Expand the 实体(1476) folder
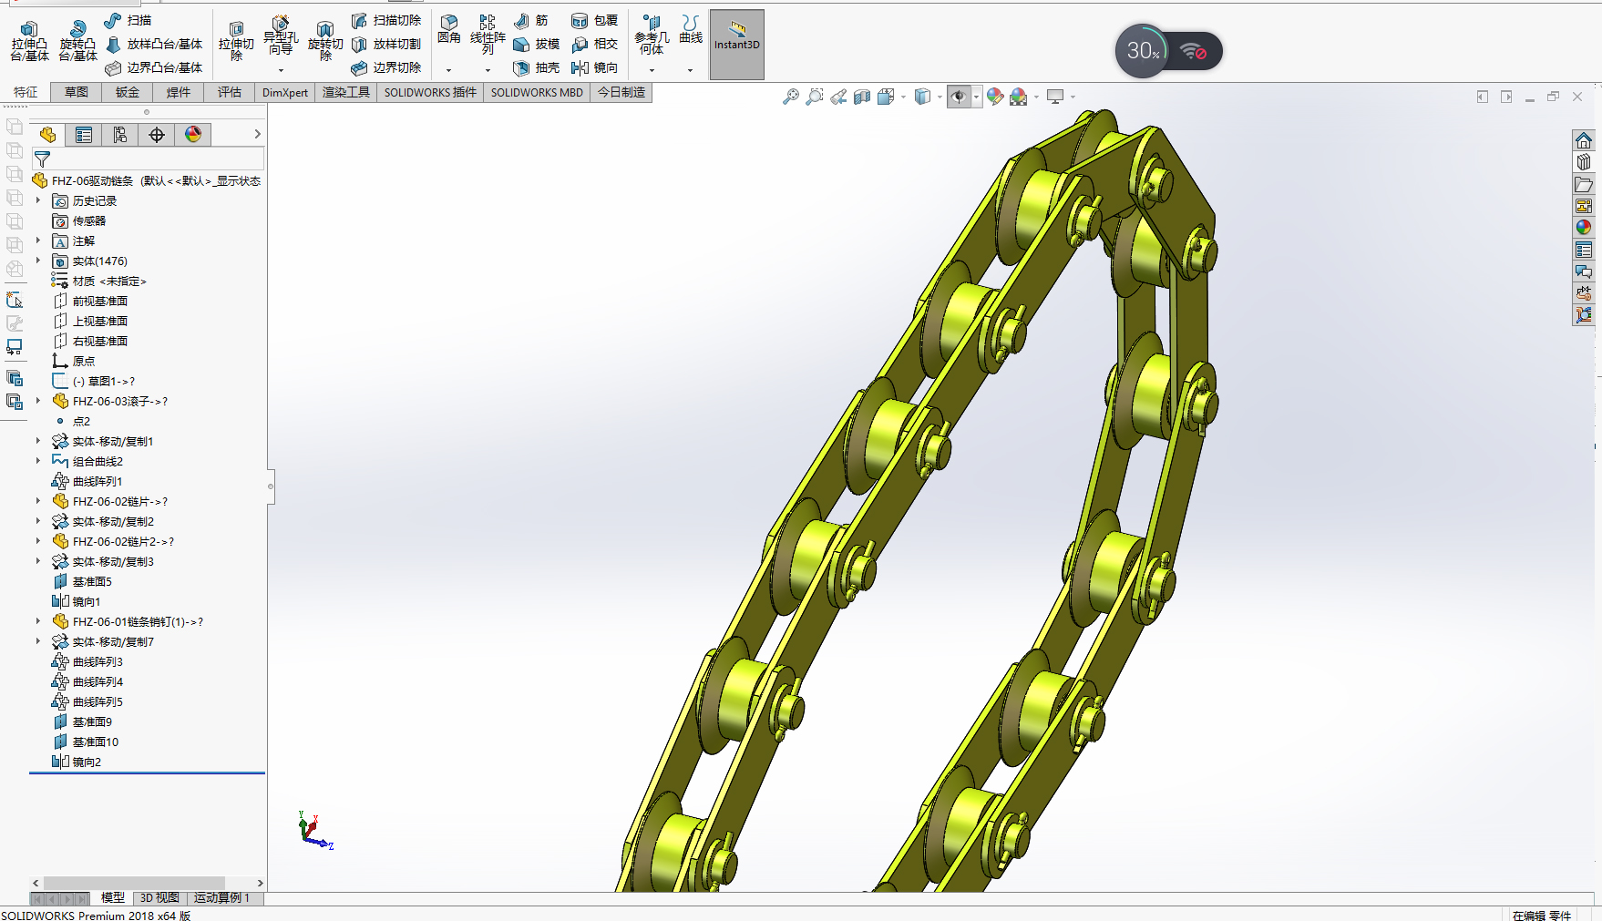 point(38,261)
